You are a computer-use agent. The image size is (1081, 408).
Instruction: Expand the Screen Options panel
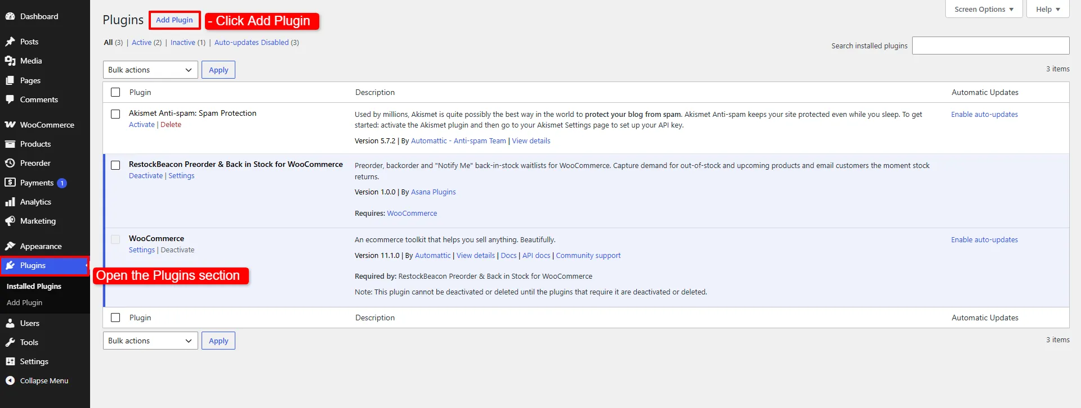point(984,9)
